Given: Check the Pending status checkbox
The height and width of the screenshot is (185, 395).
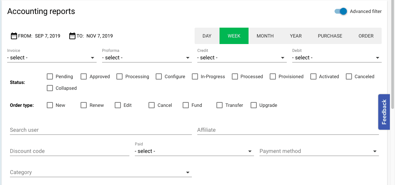Looking at the screenshot, I should coord(50,76).
